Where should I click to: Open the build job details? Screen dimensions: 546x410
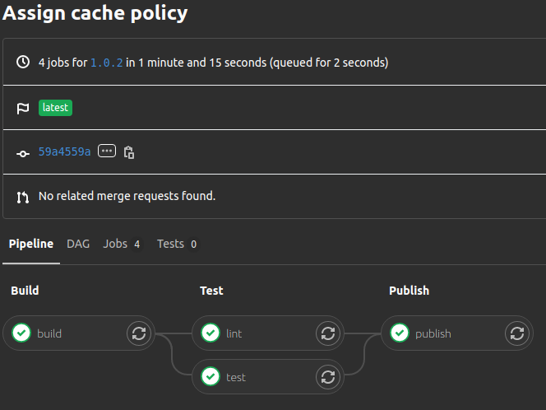pos(49,333)
